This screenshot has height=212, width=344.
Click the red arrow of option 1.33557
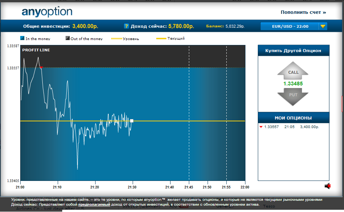pos(261,127)
